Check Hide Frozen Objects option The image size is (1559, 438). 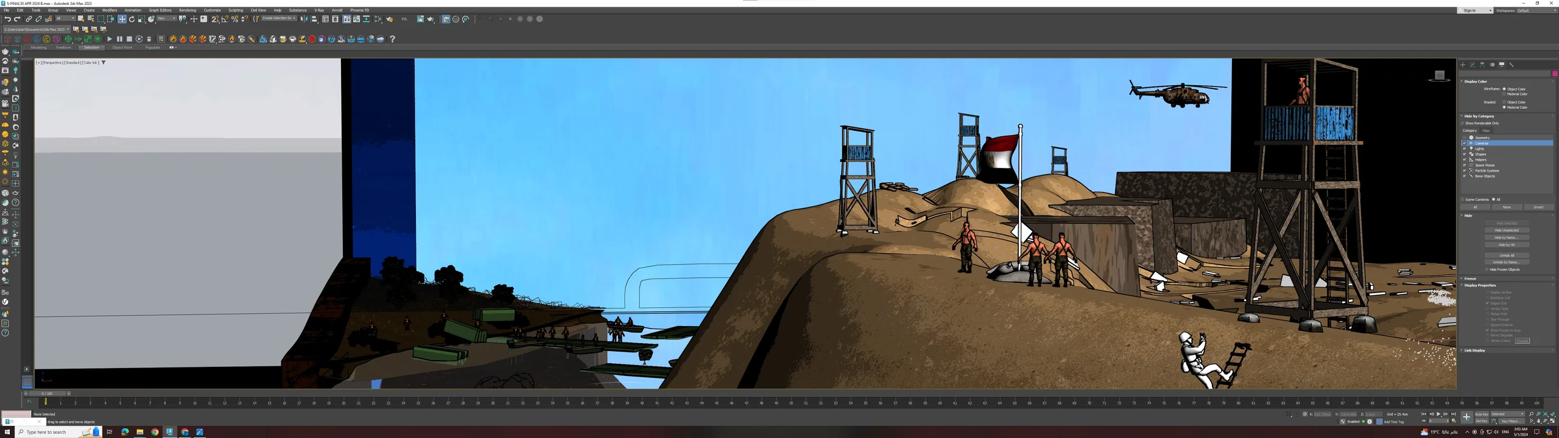pos(1487,269)
